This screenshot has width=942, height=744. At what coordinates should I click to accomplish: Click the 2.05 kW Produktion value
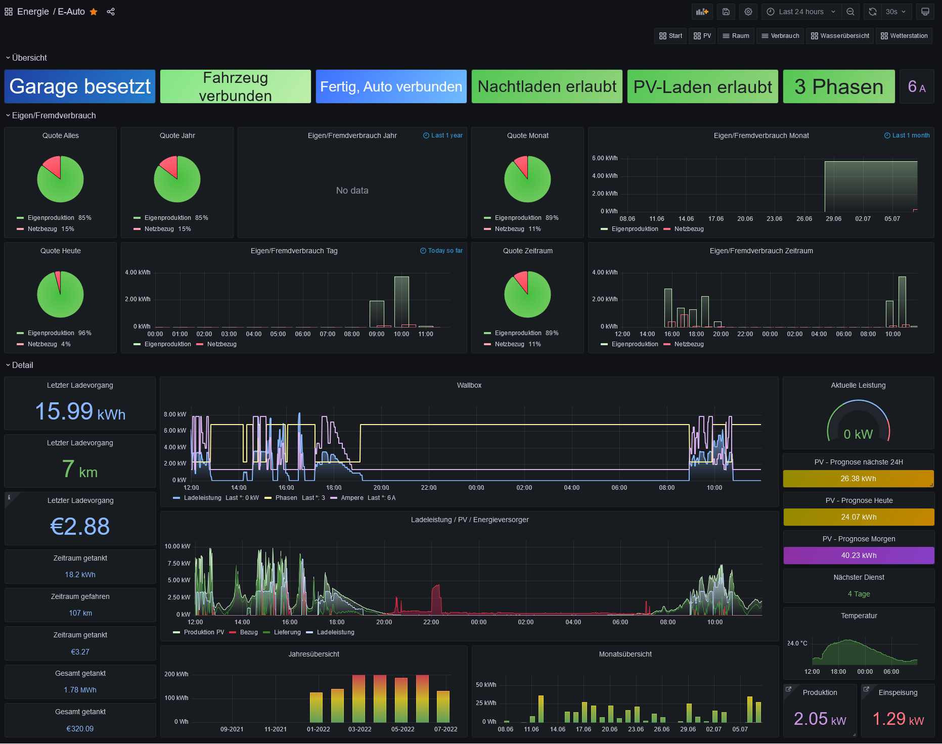point(820,719)
